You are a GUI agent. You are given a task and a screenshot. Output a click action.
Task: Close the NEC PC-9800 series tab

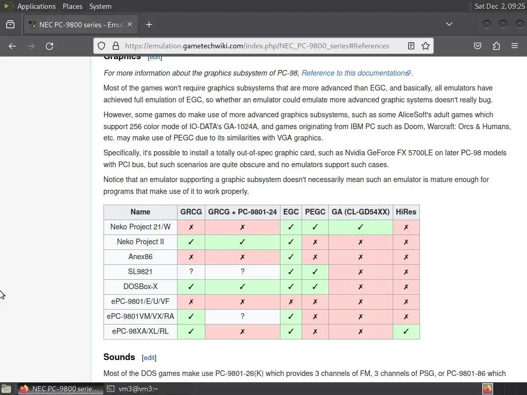click(x=130, y=25)
